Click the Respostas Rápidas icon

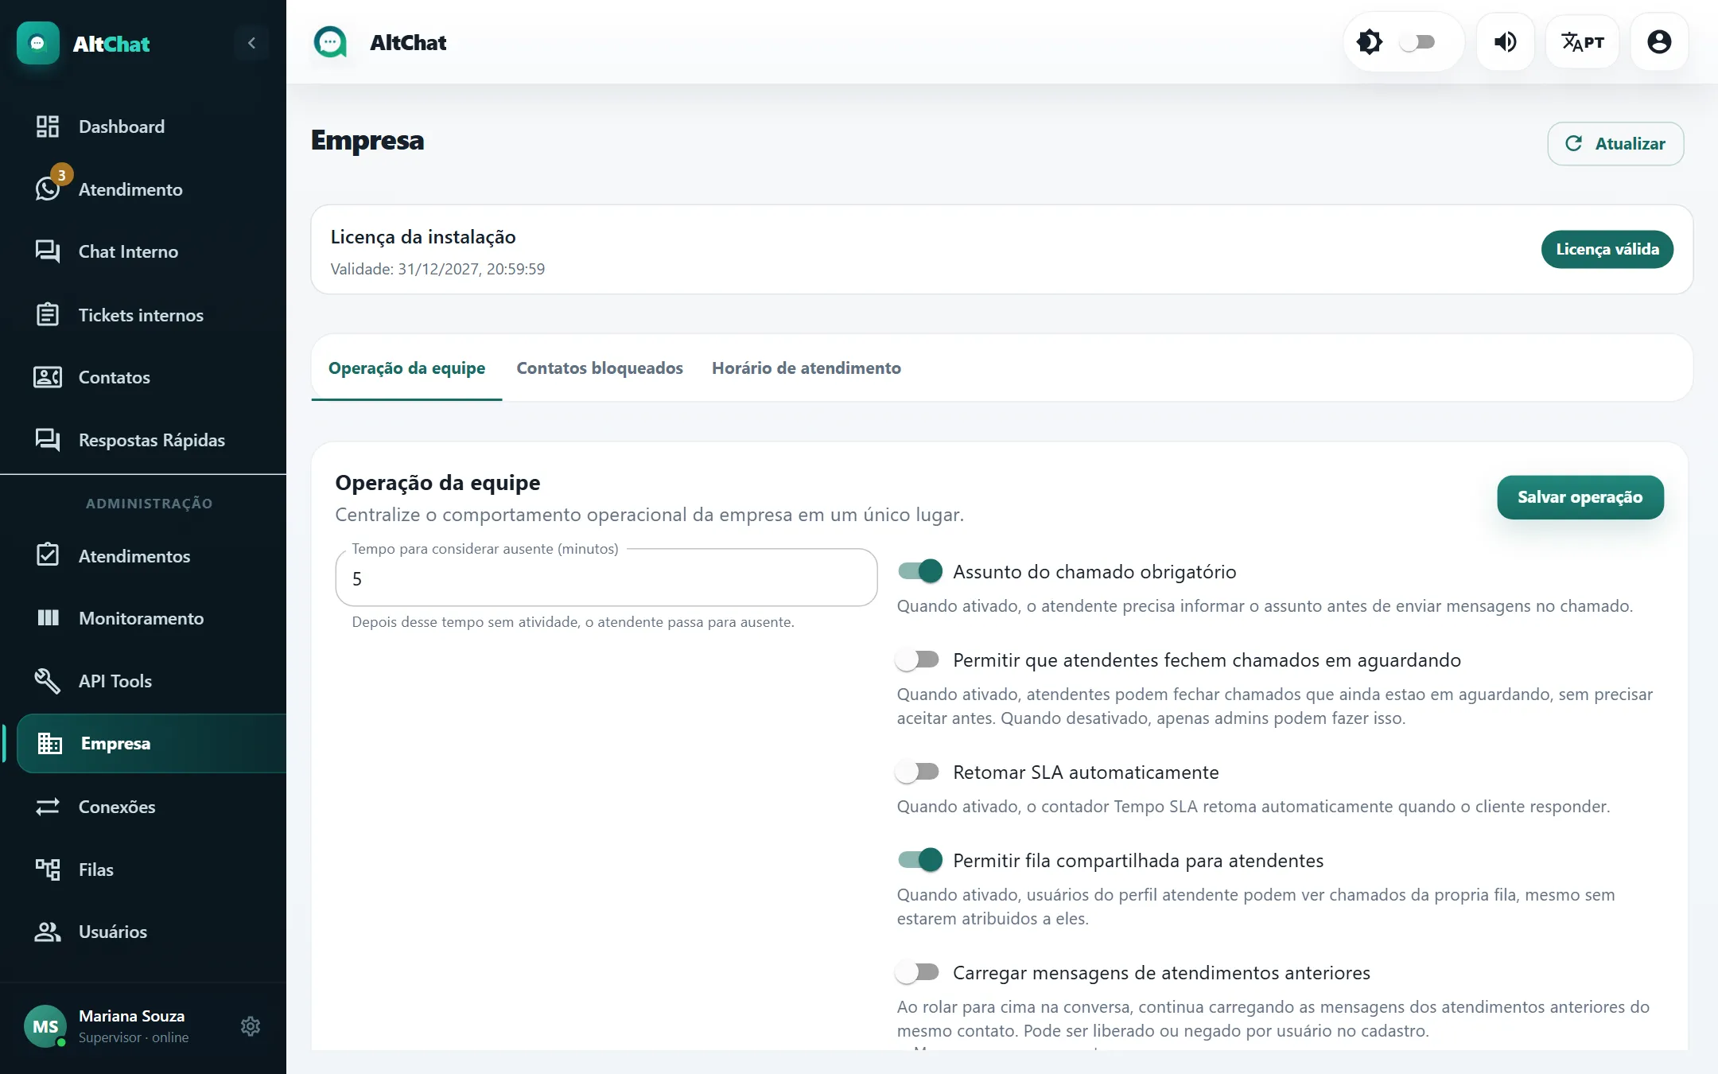(x=48, y=440)
